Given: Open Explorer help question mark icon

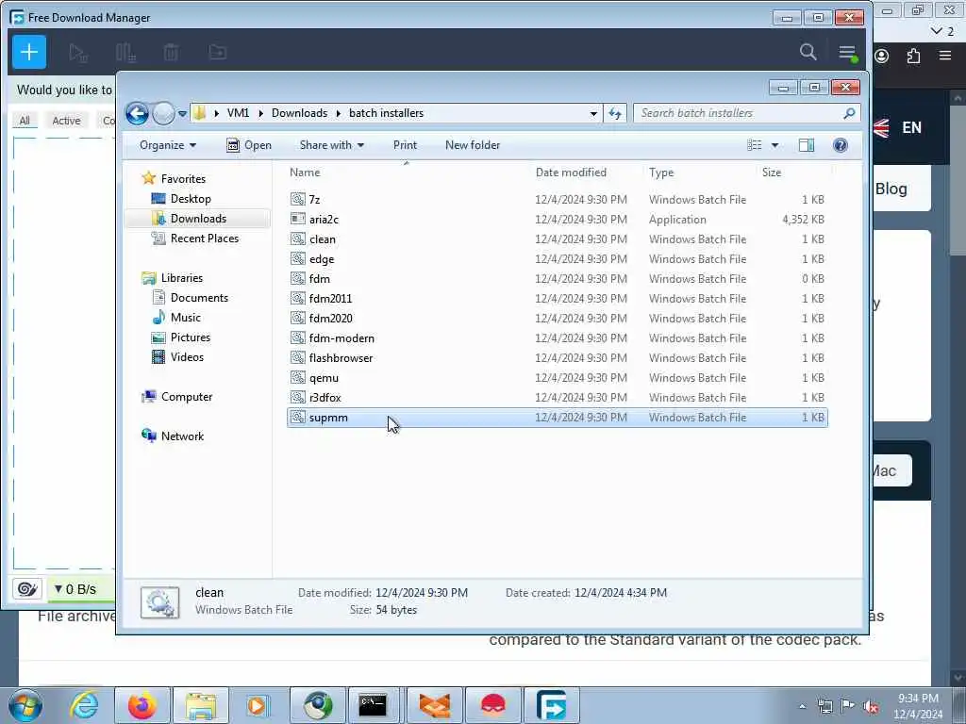Looking at the screenshot, I should [x=840, y=145].
